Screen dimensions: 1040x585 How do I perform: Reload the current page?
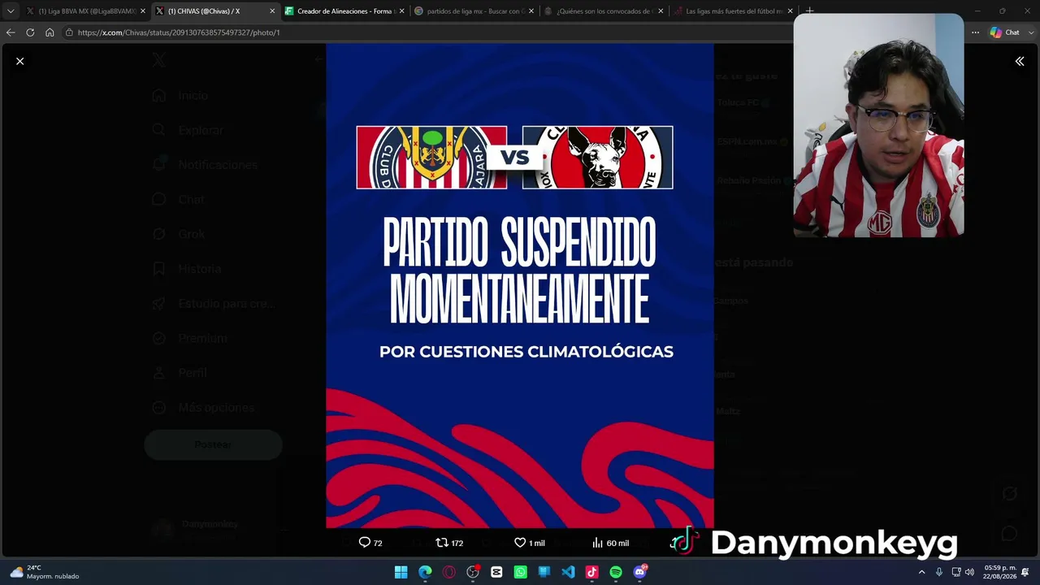coord(30,32)
